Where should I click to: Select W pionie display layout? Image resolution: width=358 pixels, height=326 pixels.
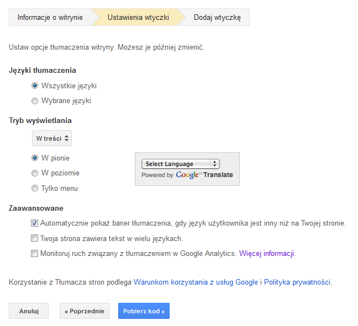click(35, 158)
